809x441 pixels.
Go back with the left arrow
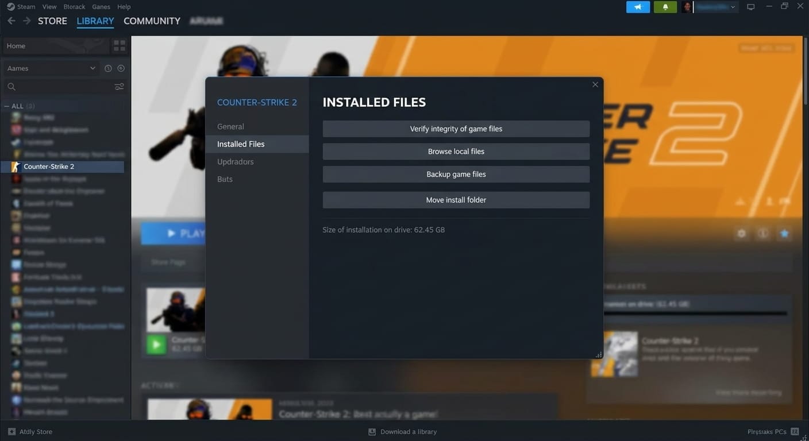pyautogui.click(x=11, y=21)
